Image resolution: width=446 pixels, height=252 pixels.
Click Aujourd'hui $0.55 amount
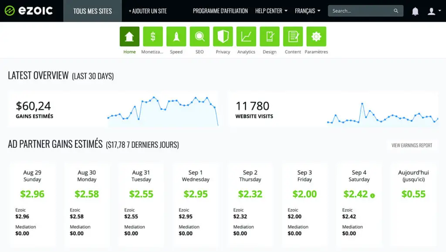tap(414, 194)
